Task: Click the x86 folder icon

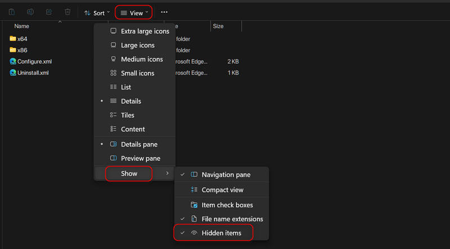Action: (x=12, y=50)
